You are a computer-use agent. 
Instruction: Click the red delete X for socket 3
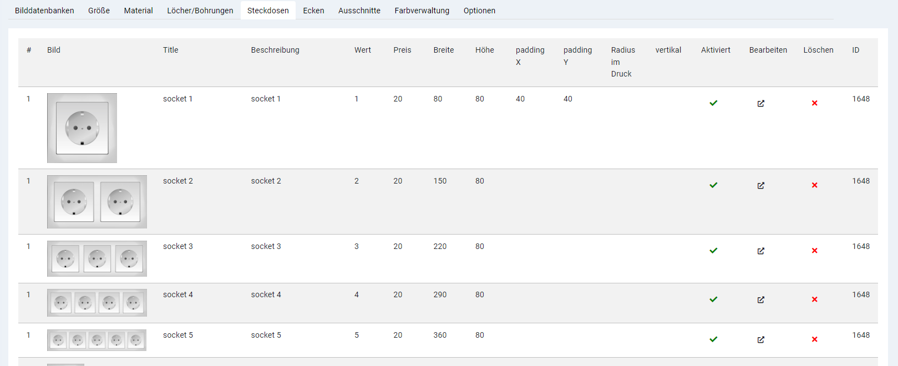click(814, 251)
